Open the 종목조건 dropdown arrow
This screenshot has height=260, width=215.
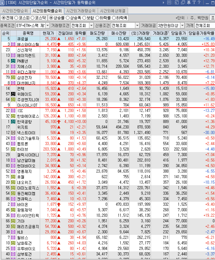pos(47,25)
